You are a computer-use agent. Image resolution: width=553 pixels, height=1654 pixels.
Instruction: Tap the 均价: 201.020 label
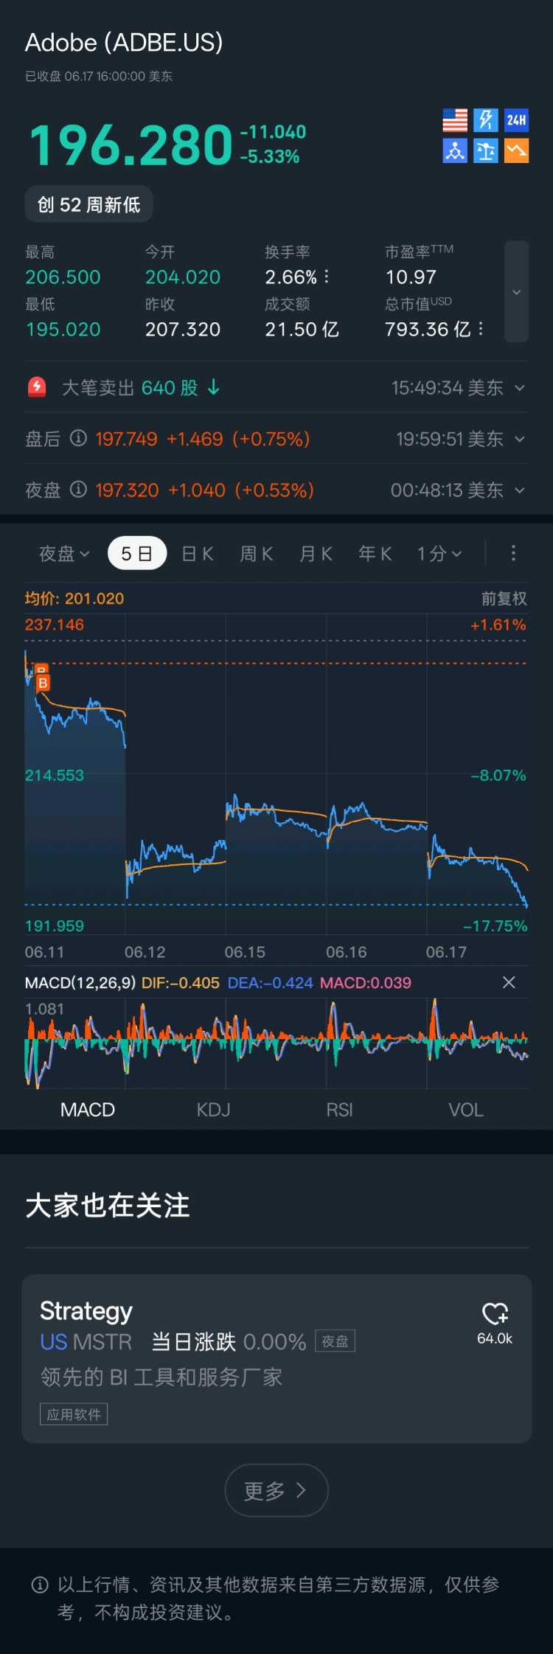74,599
